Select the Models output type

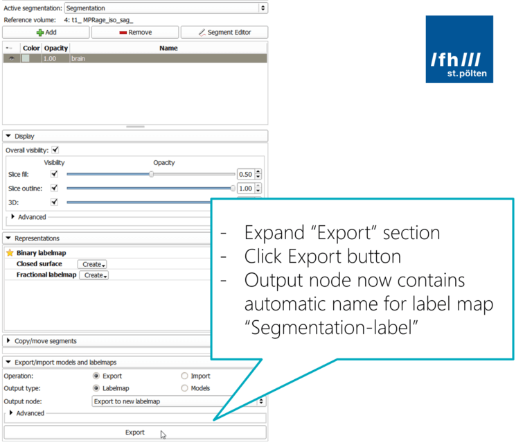pyautogui.click(x=184, y=388)
